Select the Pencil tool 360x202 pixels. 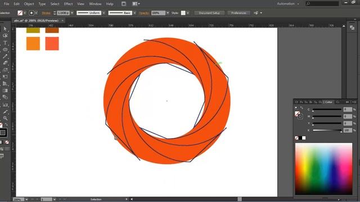pos(5,56)
